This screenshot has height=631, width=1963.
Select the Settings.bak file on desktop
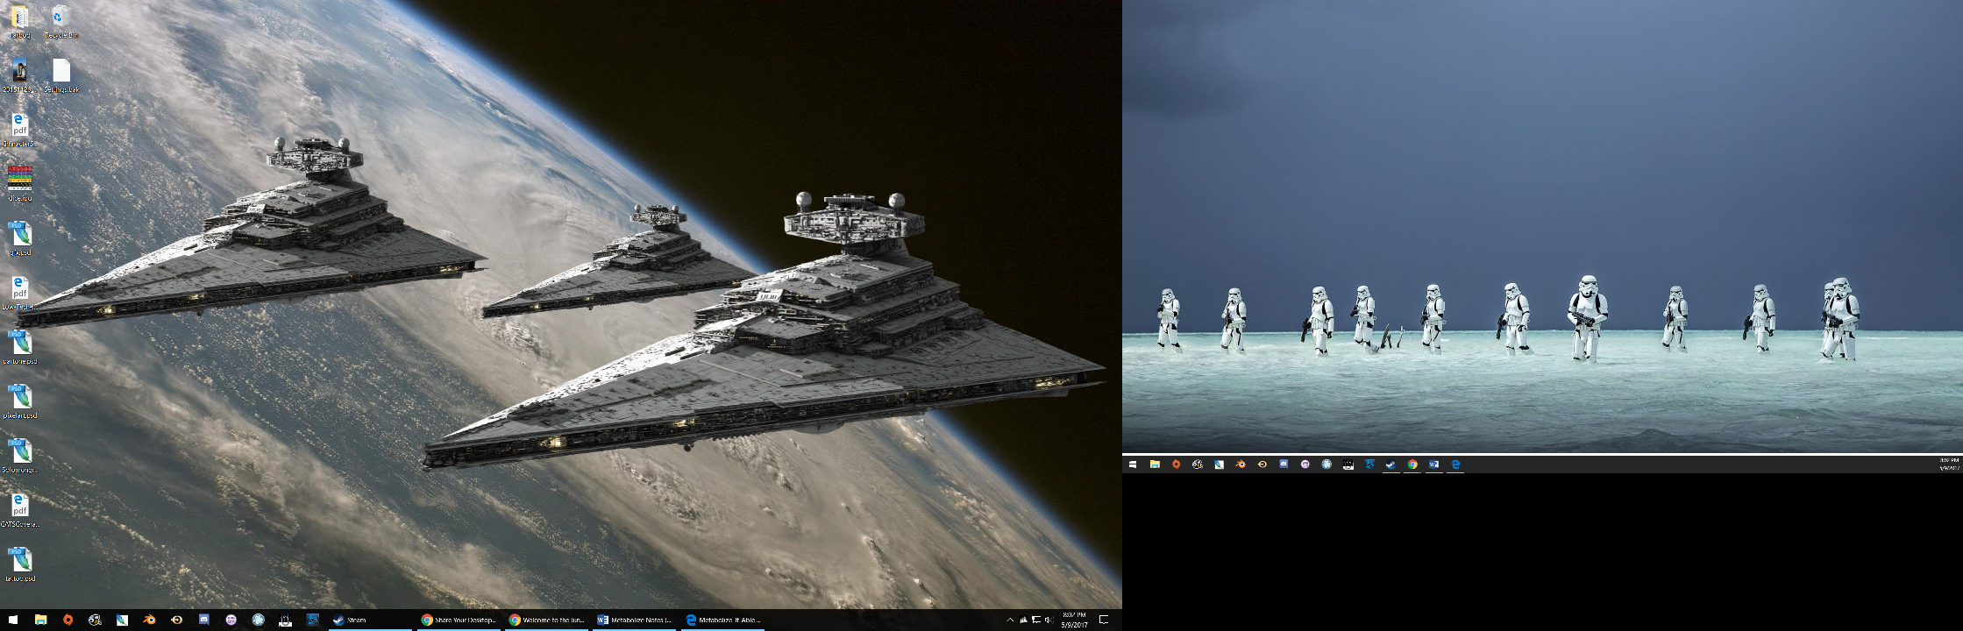pyautogui.click(x=60, y=75)
